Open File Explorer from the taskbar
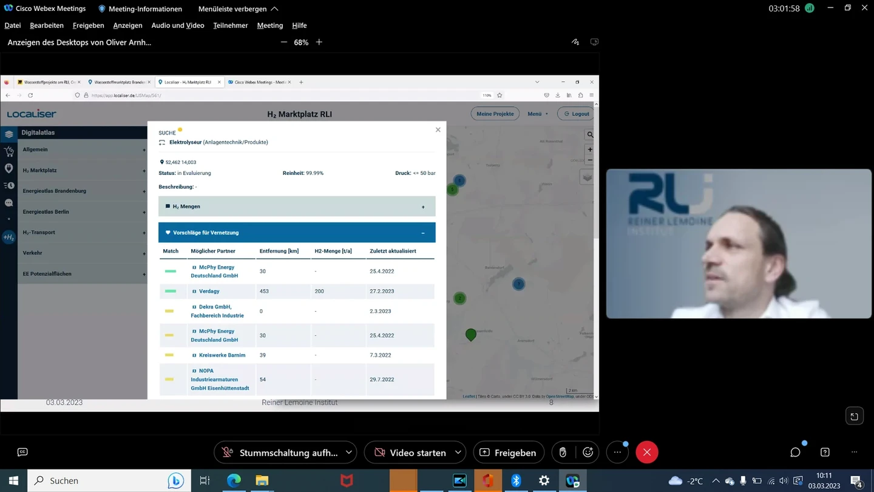The width and height of the screenshot is (874, 492). pos(262,480)
